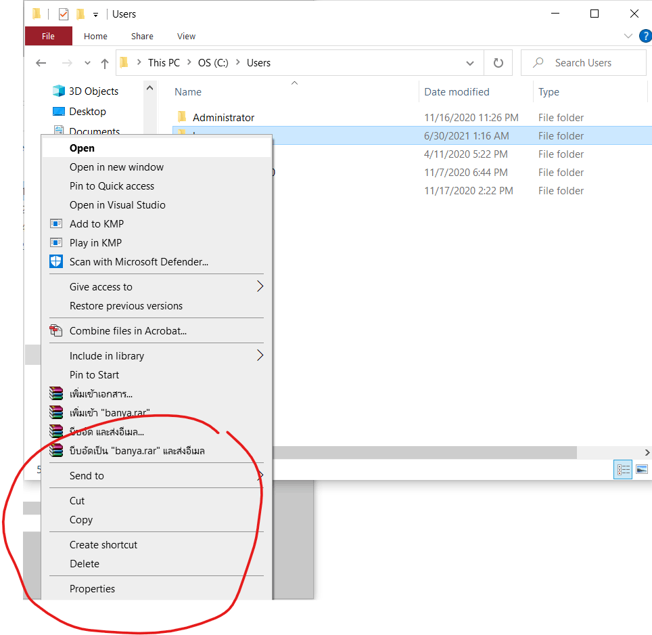This screenshot has height=635, width=652.
Task: Switch to Large icons view icon
Action: [x=642, y=470]
